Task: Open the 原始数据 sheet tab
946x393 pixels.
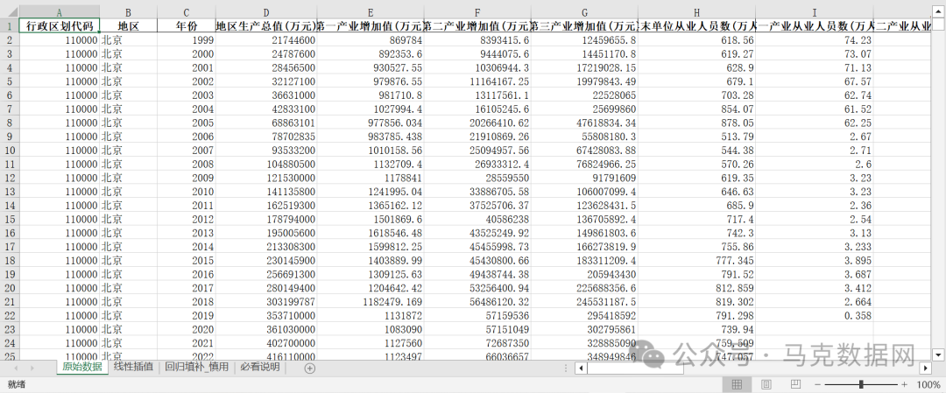Action: point(82,367)
